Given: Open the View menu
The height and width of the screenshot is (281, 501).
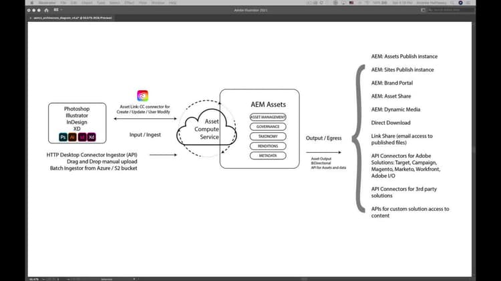Looking at the screenshot, I should 143,3.
